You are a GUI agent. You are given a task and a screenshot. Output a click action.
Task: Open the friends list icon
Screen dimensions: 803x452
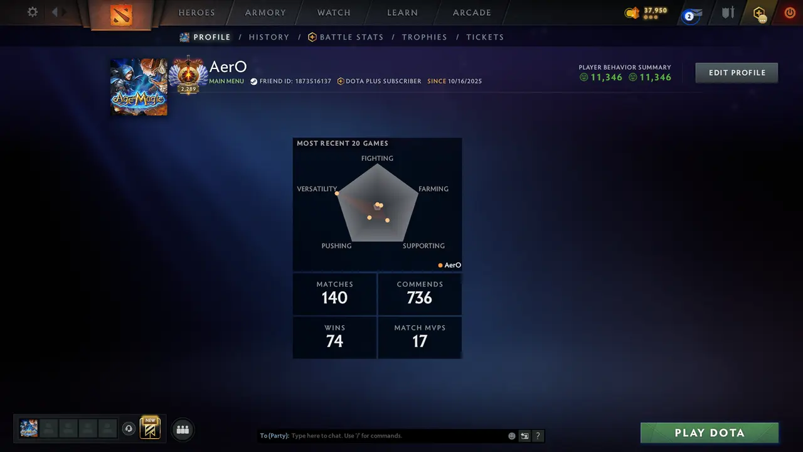pos(183,429)
